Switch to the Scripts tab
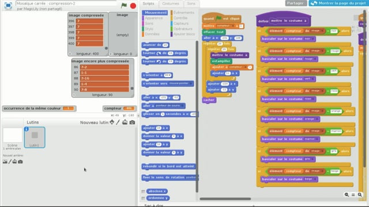 click(148, 3)
